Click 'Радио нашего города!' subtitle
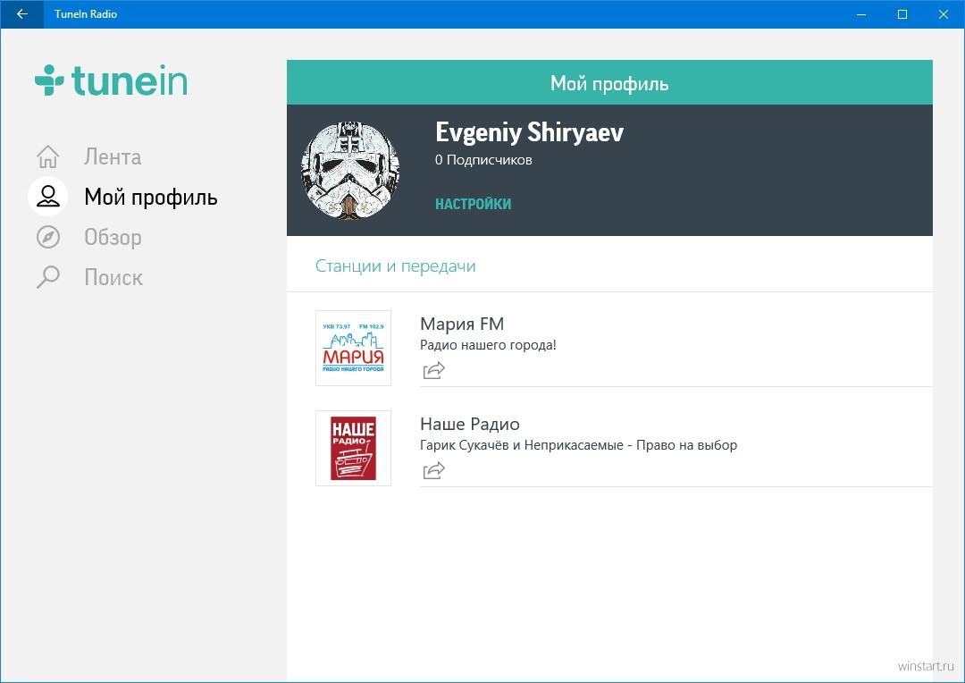965x683 pixels. point(488,345)
